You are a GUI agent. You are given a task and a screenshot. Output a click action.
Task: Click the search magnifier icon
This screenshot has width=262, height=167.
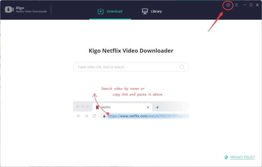[x=182, y=67]
